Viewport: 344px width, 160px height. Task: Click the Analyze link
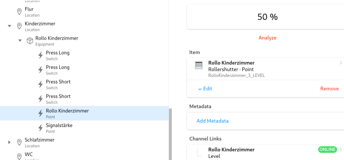pyautogui.click(x=267, y=38)
